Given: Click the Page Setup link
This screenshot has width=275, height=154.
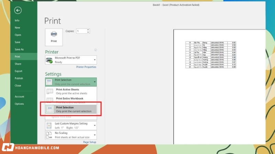Looking at the screenshot, I should pyautogui.click(x=90, y=142).
